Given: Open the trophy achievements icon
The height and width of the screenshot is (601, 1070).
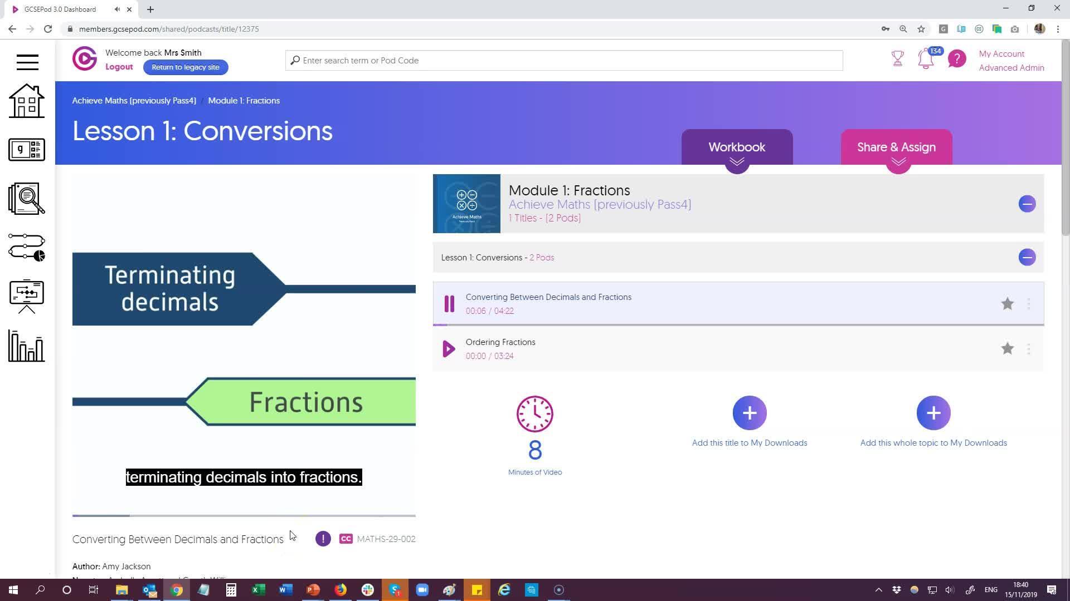Looking at the screenshot, I should (x=898, y=58).
